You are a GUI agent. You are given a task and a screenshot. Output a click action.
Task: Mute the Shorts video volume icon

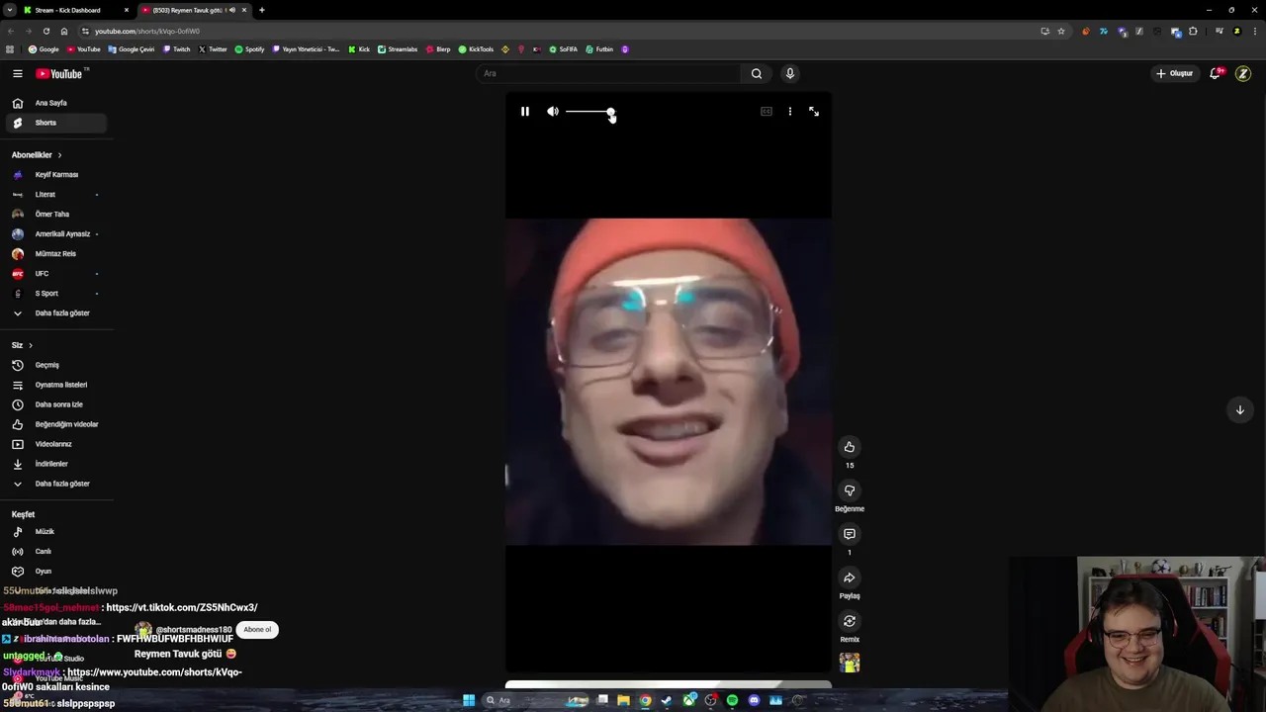point(553,112)
